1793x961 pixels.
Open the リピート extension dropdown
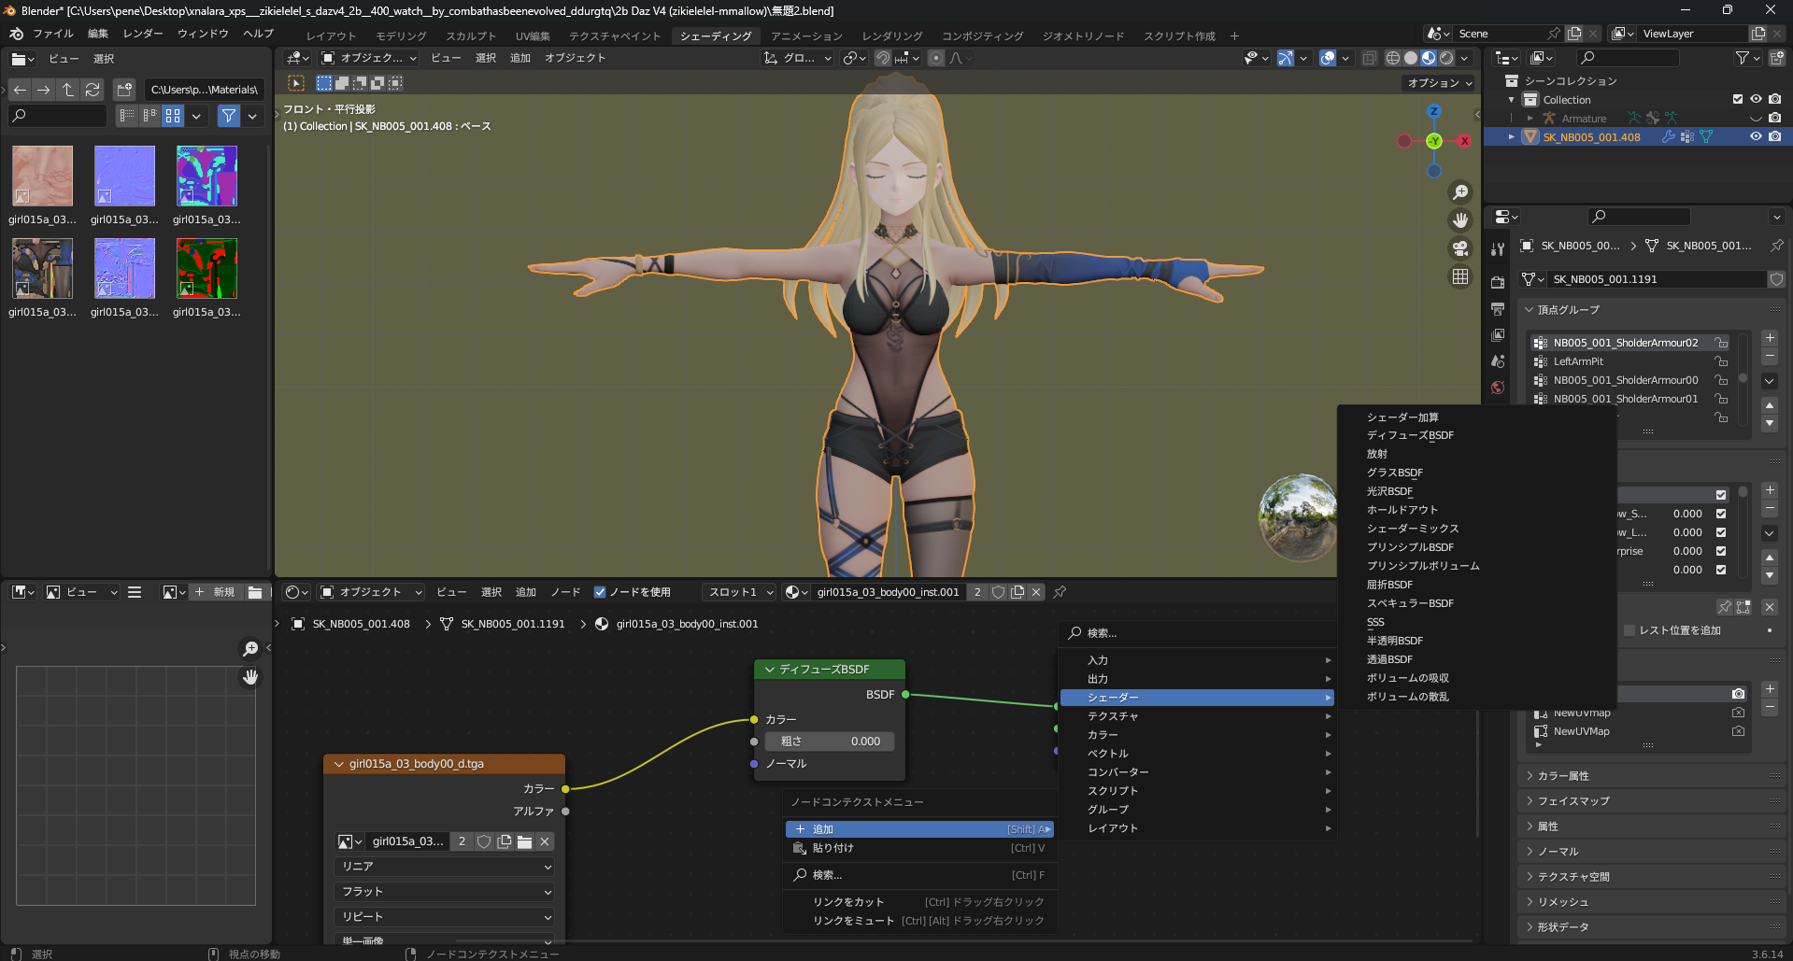[x=445, y=917]
